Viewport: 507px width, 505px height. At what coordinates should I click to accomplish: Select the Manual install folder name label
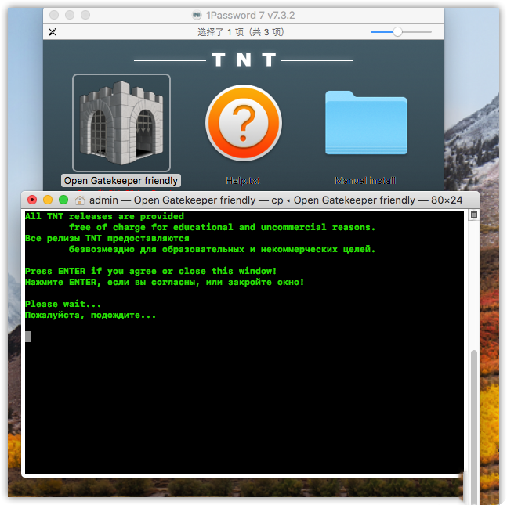coord(366,180)
